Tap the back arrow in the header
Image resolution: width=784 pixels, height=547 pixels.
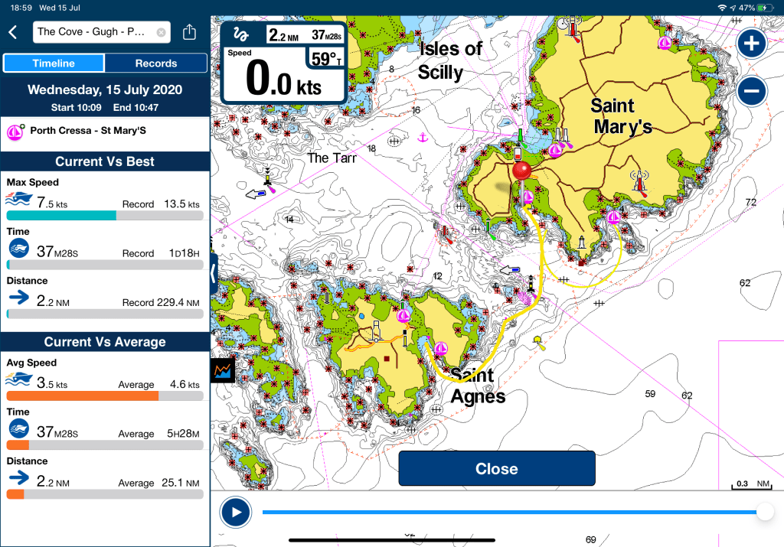coord(12,32)
